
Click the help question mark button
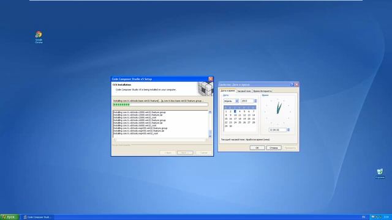(292, 84)
